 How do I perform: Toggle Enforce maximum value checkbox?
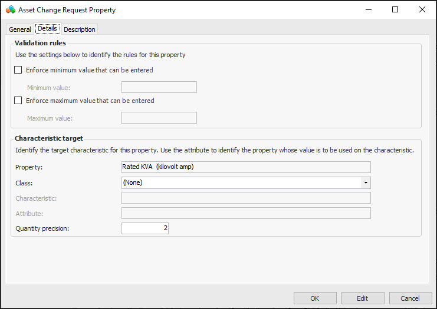point(18,101)
